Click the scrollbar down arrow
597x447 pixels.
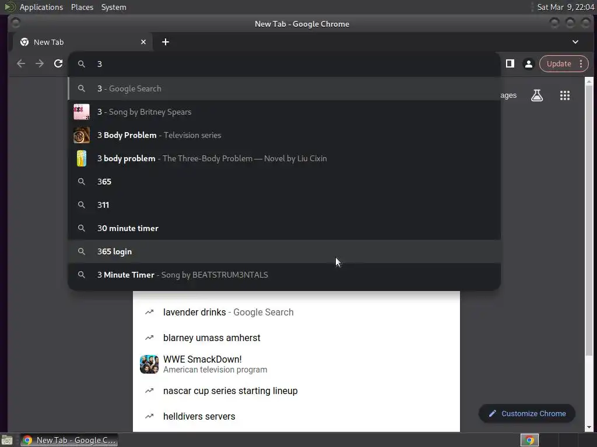click(x=589, y=428)
